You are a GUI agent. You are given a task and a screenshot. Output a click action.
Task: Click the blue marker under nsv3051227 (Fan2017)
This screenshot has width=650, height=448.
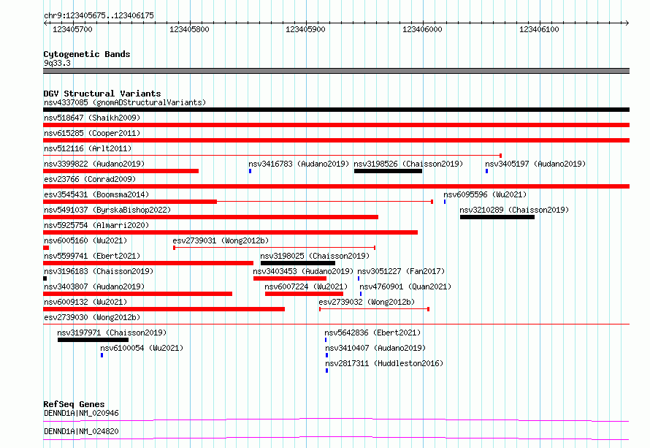click(x=359, y=278)
